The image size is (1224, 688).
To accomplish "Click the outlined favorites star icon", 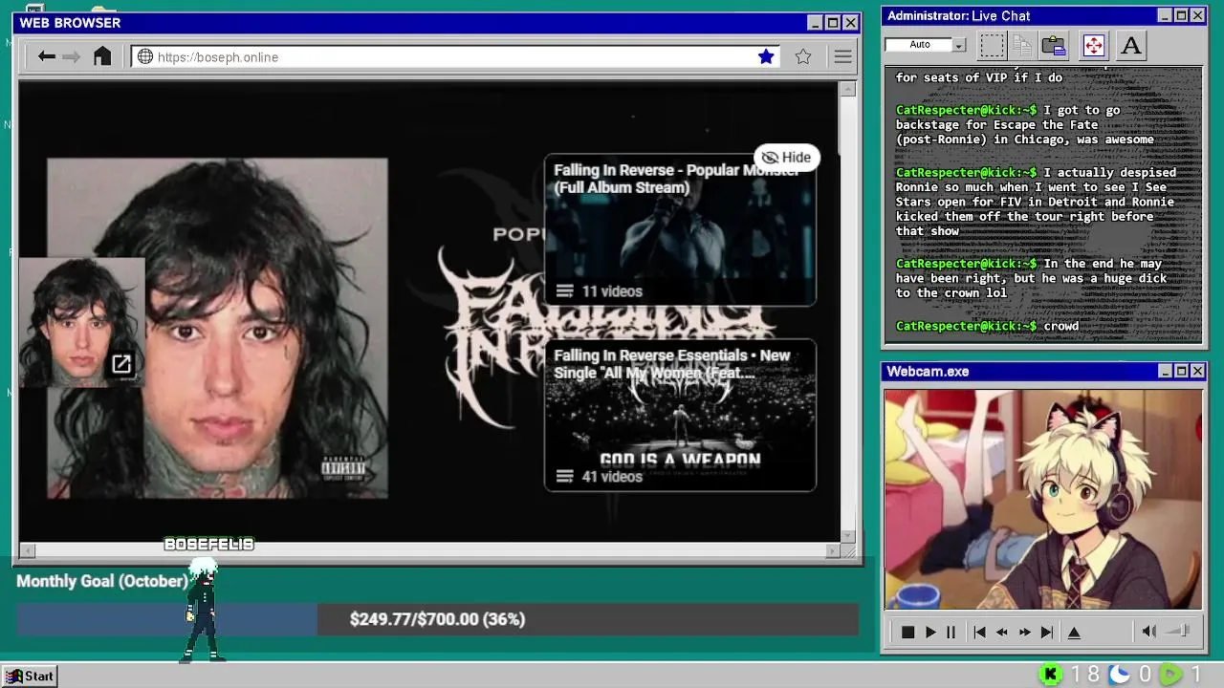I will 803,56.
